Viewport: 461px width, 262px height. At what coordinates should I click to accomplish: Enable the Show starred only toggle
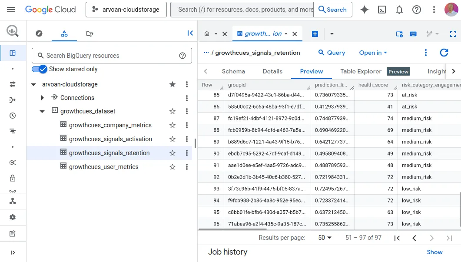tap(38, 69)
